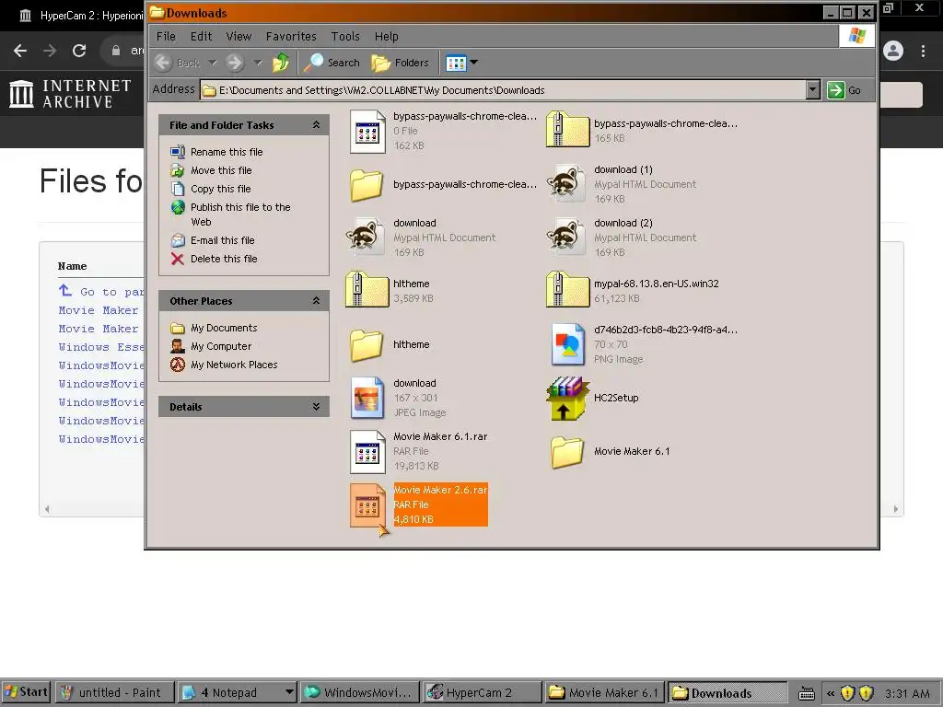Select the download Mypal HTML raccoon icon
The height and width of the screenshot is (707, 943).
tap(366, 237)
